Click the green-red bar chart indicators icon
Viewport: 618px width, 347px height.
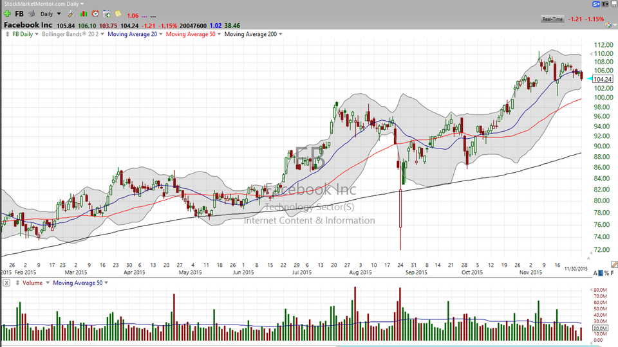point(84,13)
